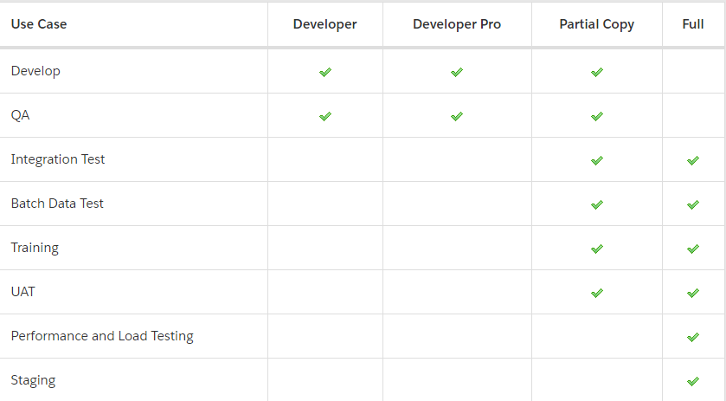Screen dimensions: 726x401
Task: Click the QA checkmark under Developer column
Action: pos(325,116)
